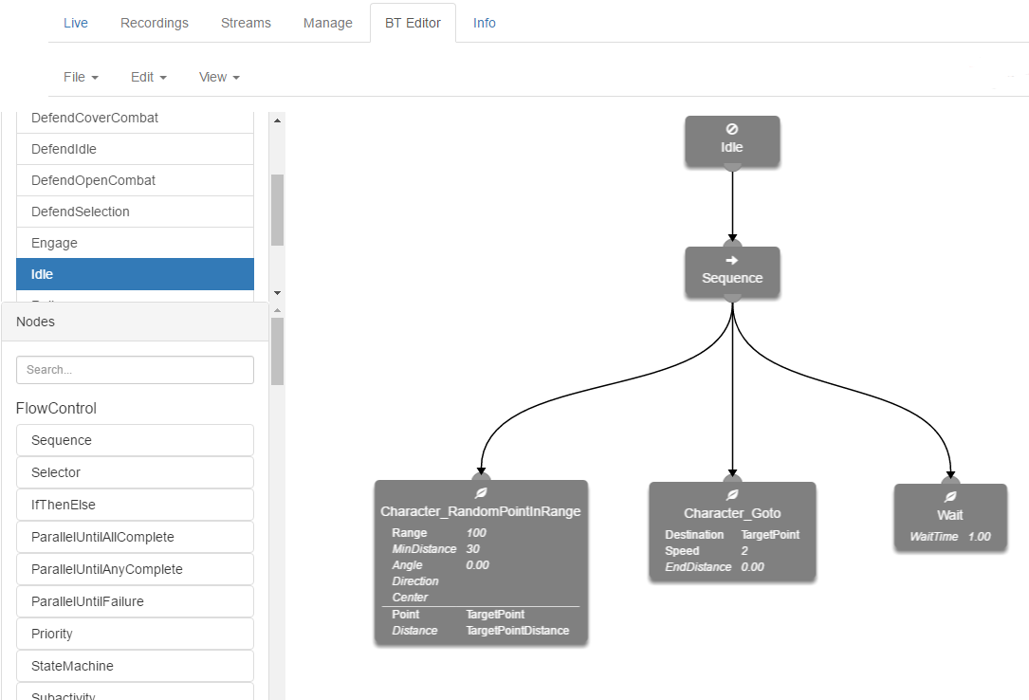Switch to the Recordings tab
Viewport: 1029px width, 700px height.
[x=155, y=23]
